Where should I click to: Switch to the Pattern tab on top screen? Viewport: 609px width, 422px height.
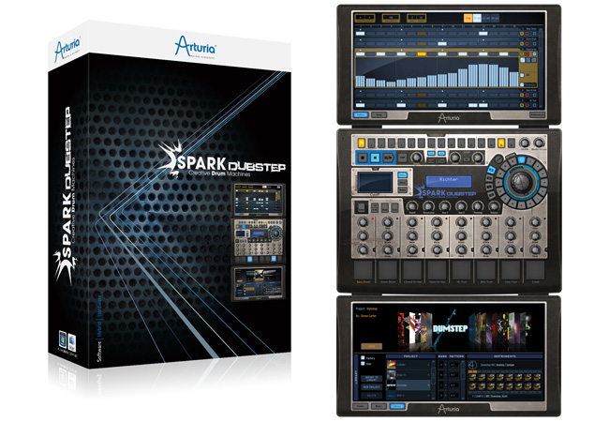(x=361, y=114)
